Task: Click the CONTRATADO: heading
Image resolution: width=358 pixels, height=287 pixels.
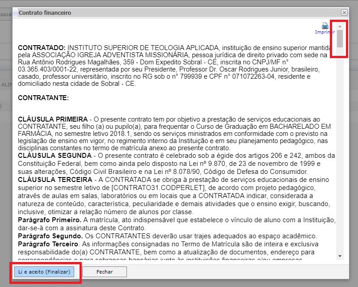Action: (x=42, y=48)
